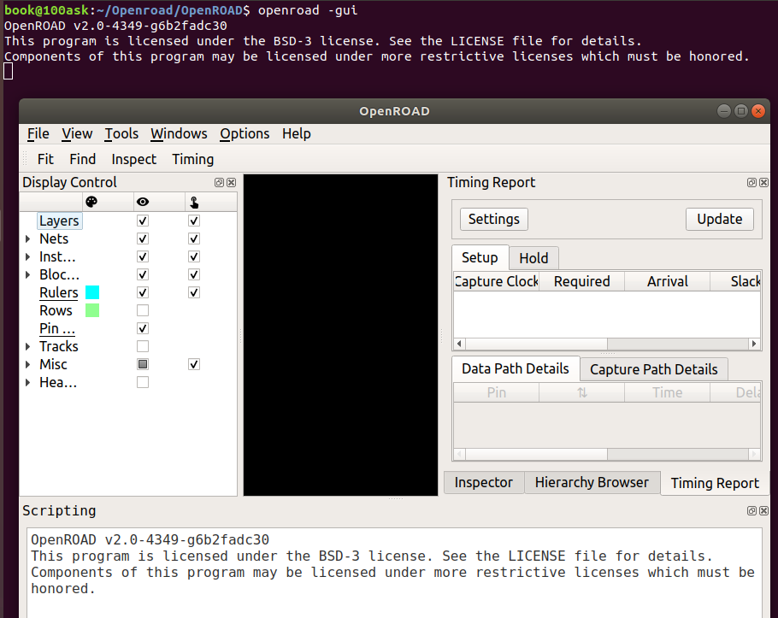The image size is (778, 618).
Task: Toggle Layers visibility checkbox
Action: click(143, 221)
